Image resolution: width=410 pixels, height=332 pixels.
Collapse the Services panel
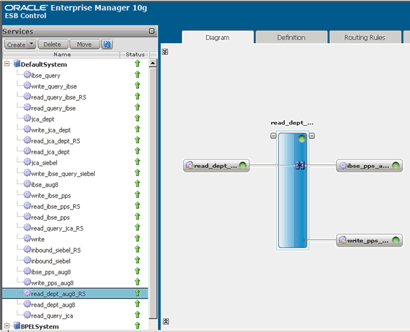[152, 31]
